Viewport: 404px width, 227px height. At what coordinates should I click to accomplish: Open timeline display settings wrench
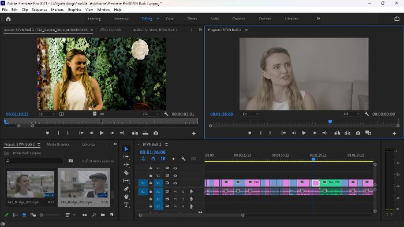pyautogui.click(x=183, y=159)
